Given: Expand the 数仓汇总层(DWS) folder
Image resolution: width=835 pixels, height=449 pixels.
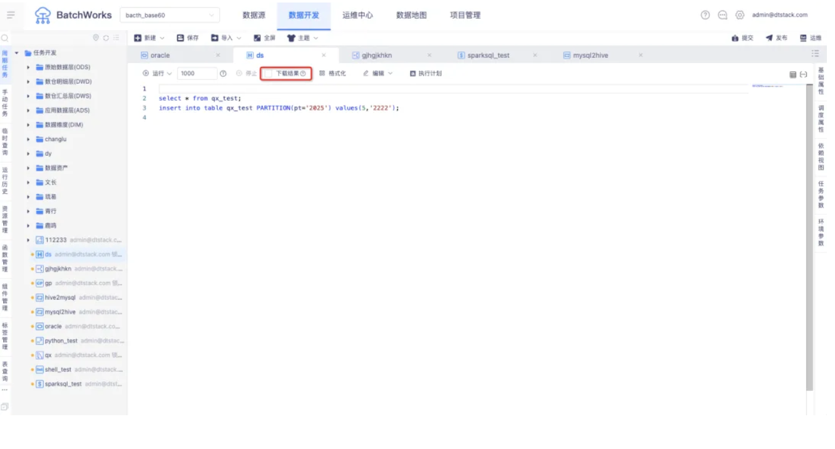Looking at the screenshot, I should click(x=28, y=96).
